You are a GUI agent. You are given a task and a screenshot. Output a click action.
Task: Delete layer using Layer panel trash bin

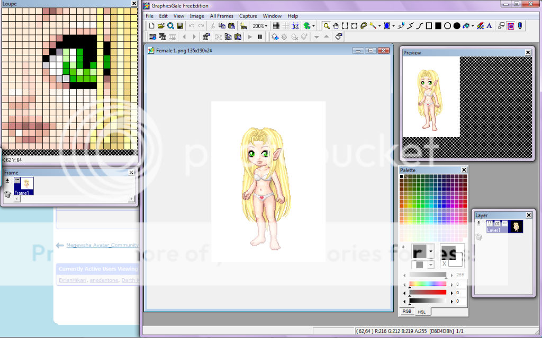pyautogui.click(x=479, y=237)
